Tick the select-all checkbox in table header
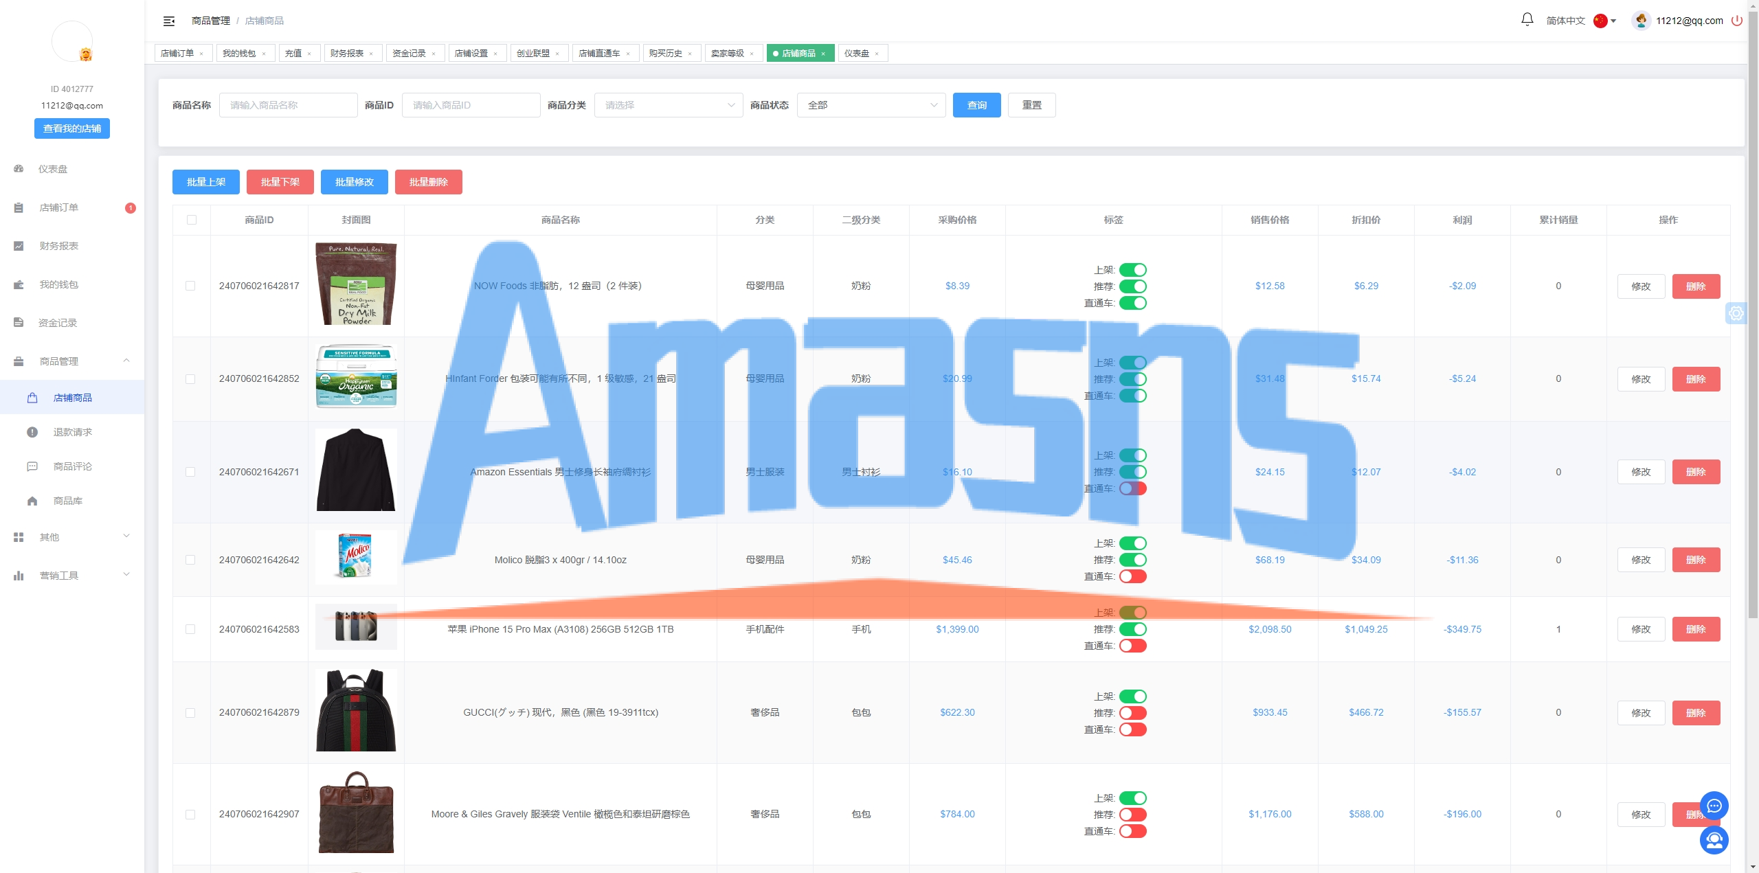Screen dimensions: 1759x873 tap(192, 220)
